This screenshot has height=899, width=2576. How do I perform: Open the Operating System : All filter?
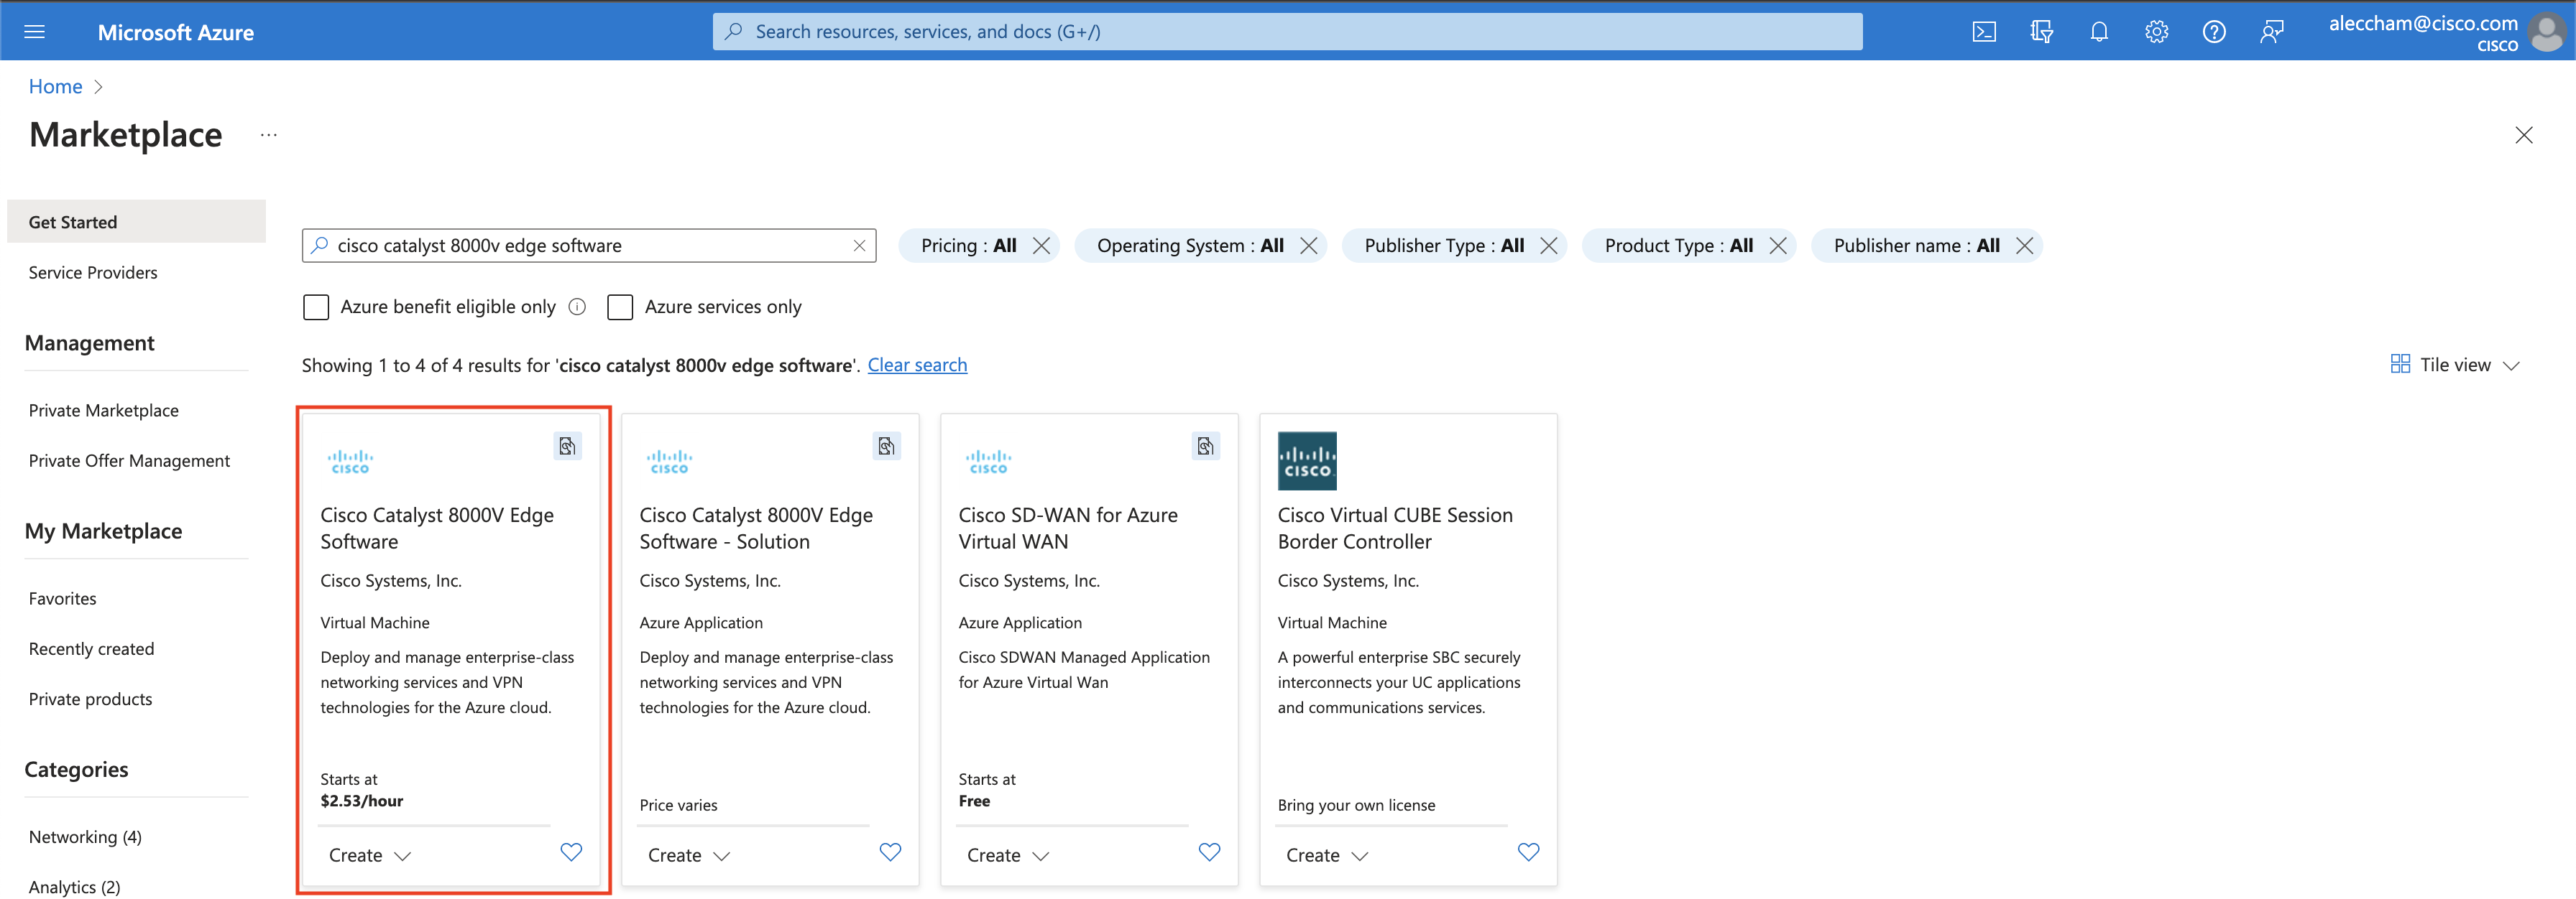click(x=1190, y=246)
